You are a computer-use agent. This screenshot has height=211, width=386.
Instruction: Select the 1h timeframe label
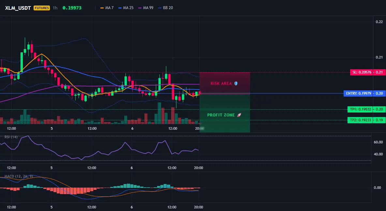(x=55, y=8)
